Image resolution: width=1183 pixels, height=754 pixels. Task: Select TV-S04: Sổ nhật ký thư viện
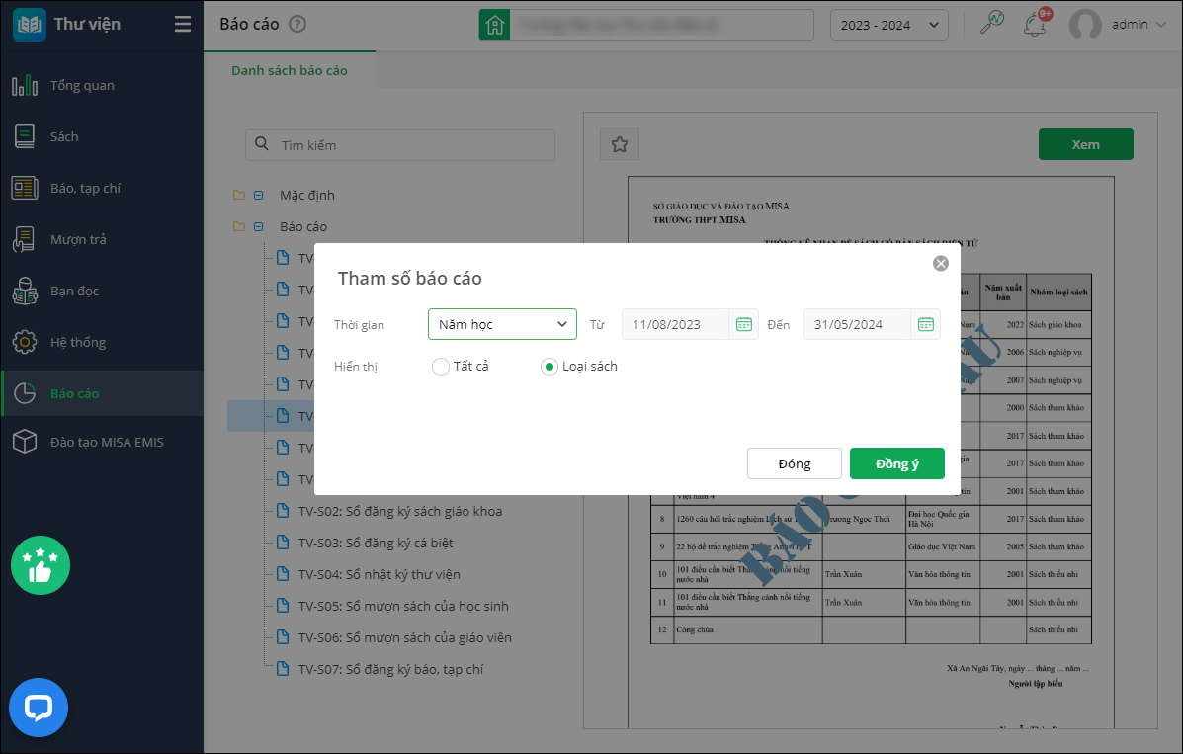379,574
